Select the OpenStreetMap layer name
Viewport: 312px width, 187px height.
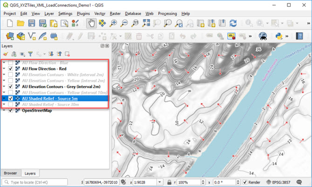pos(37,110)
